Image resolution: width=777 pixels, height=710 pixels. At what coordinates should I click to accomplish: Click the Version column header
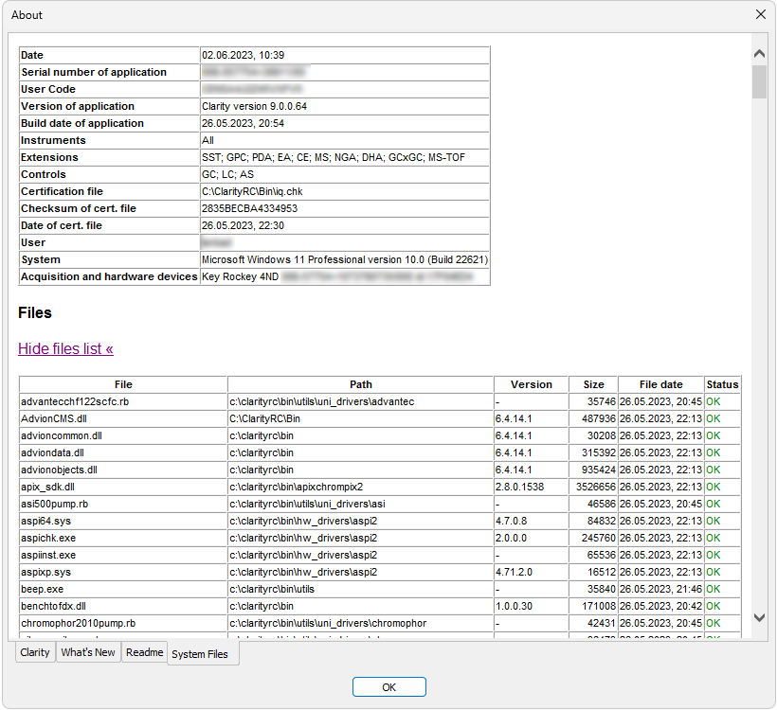coord(532,384)
